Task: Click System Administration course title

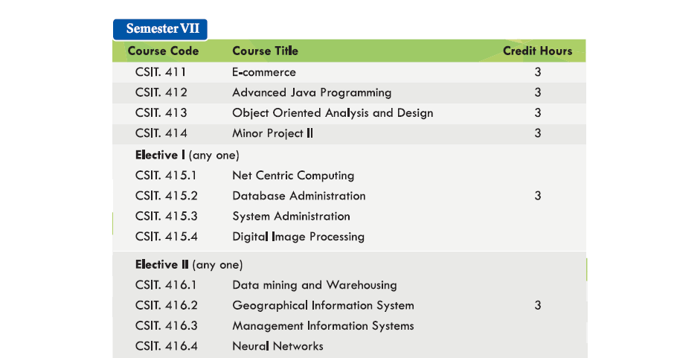Action: coord(291,217)
